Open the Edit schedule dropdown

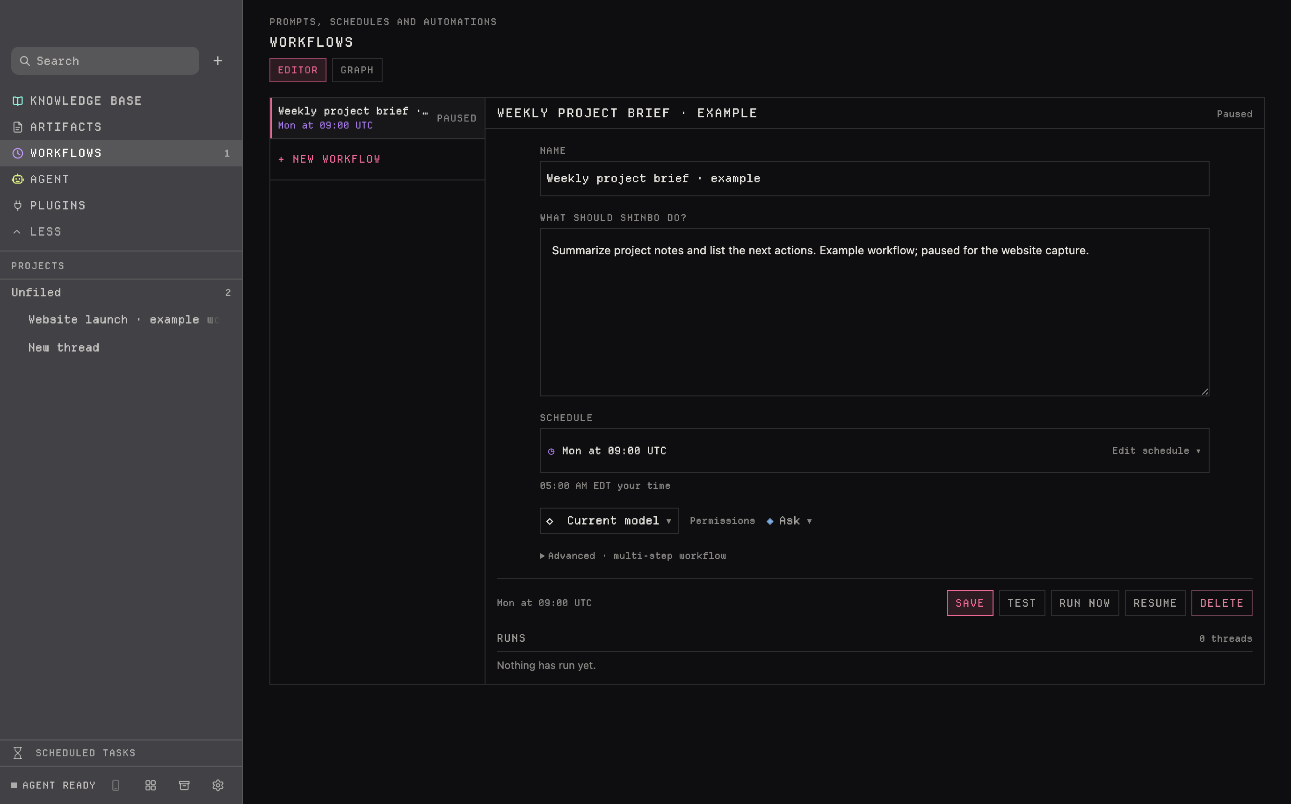[x=1156, y=451]
